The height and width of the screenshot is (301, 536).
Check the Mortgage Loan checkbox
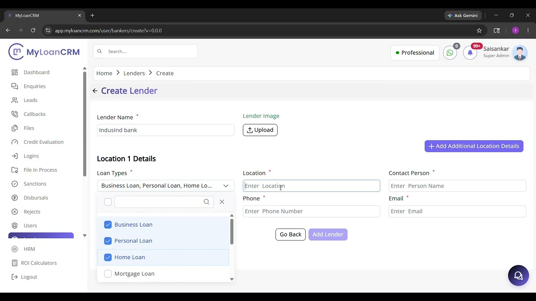click(108, 273)
